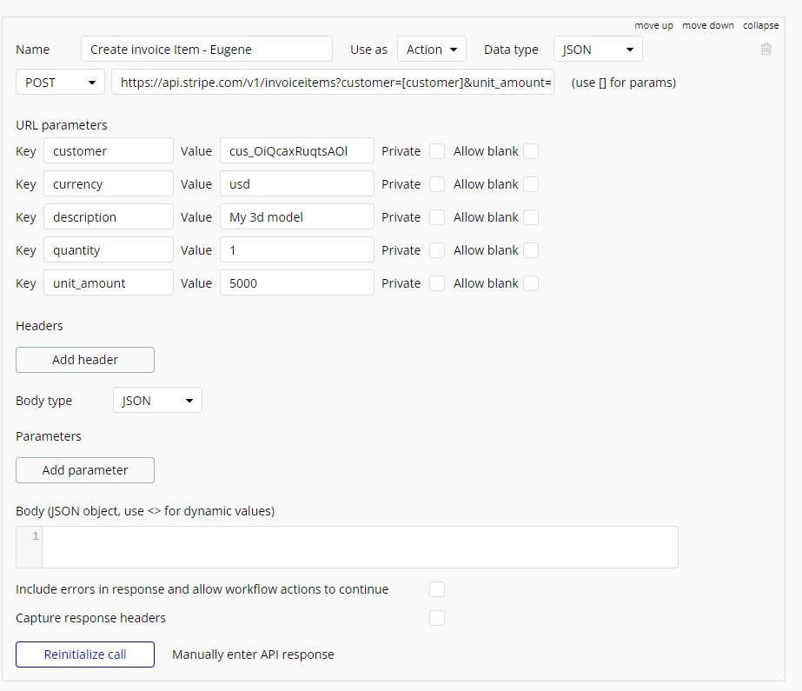Viewport: 802px width, 691px height.
Task: Tick Private checkbox for customer parameter
Action: pos(437,151)
